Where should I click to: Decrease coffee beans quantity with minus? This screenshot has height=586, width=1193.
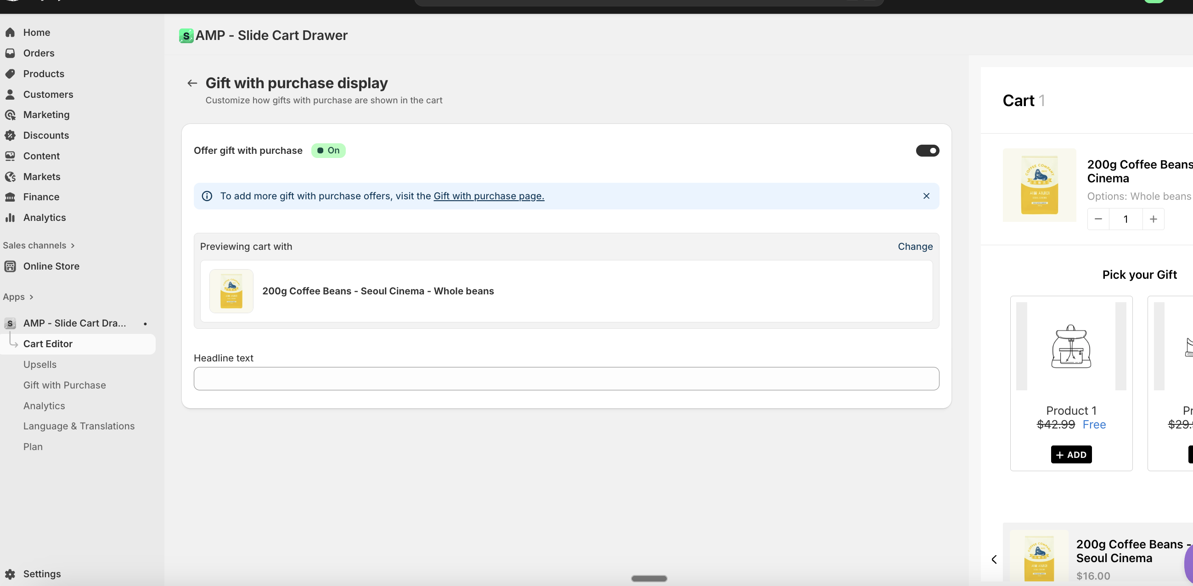click(x=1098, y=219)
